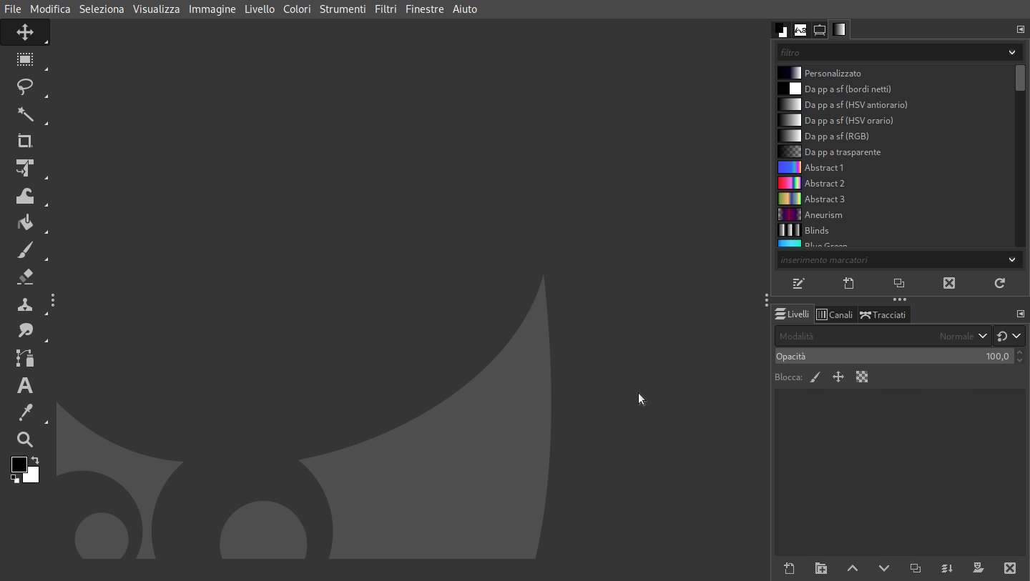
Task: Open the Aiuto menu
Action: click(x=465, y=9)
